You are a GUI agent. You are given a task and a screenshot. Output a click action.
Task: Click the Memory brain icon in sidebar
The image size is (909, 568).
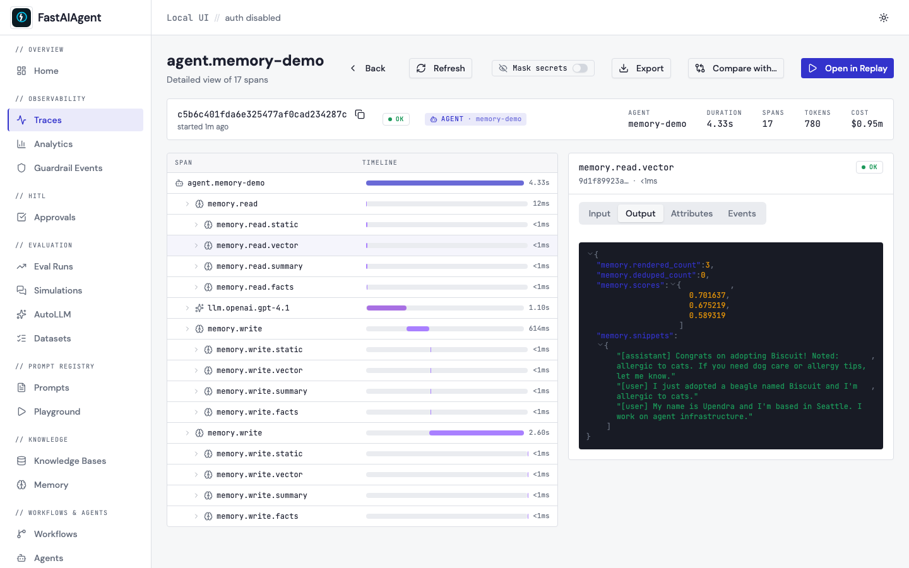[21, 485]
